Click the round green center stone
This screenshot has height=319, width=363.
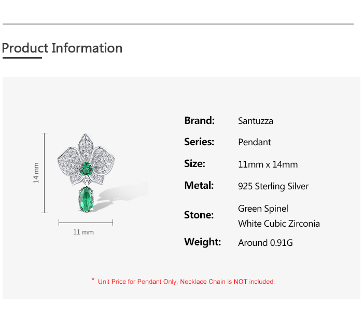pos(86,169)
